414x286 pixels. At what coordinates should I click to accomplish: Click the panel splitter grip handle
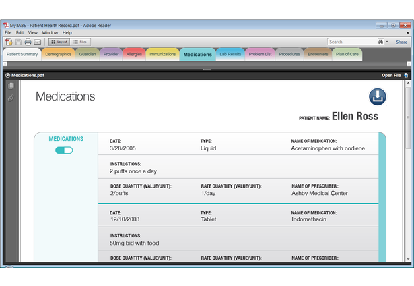207,70
